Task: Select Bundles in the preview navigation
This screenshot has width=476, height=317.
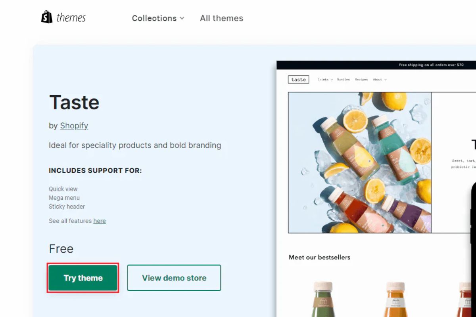Action: 344,80
